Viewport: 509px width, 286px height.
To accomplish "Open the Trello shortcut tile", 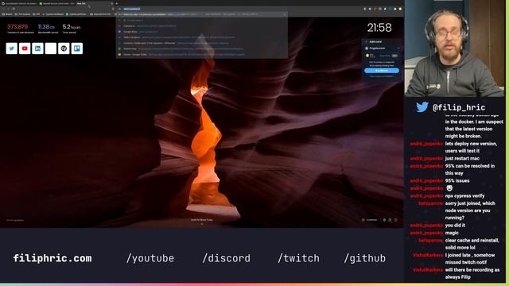I will click(77, 48).
